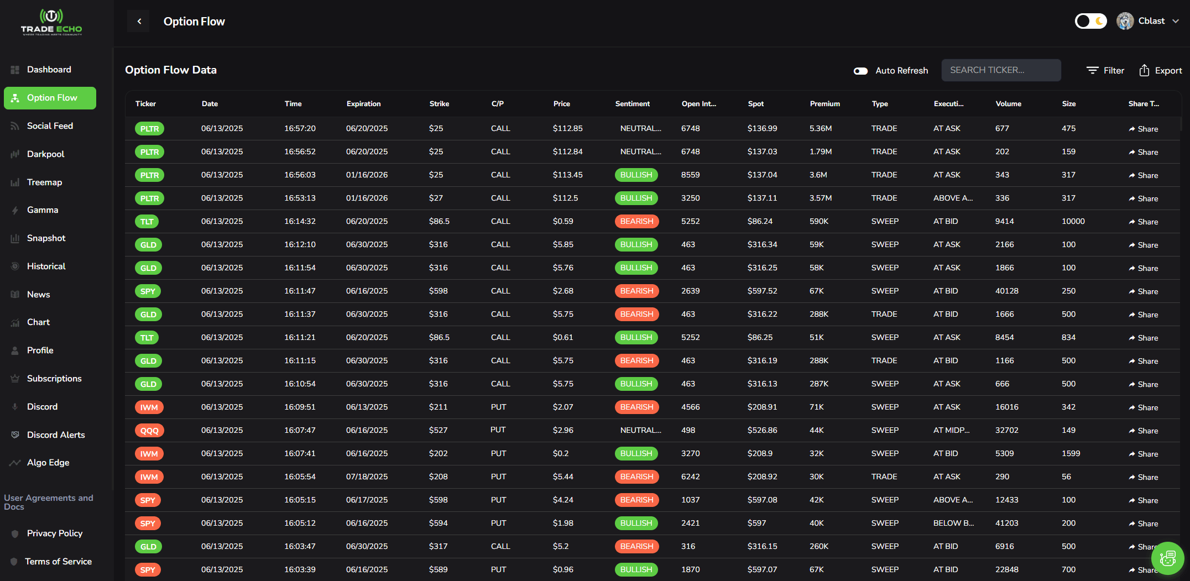Viewport: 1190px width, 581px height.
Task: Toggle the dark/light mode switch
Action: click(x=1090, y=21)
